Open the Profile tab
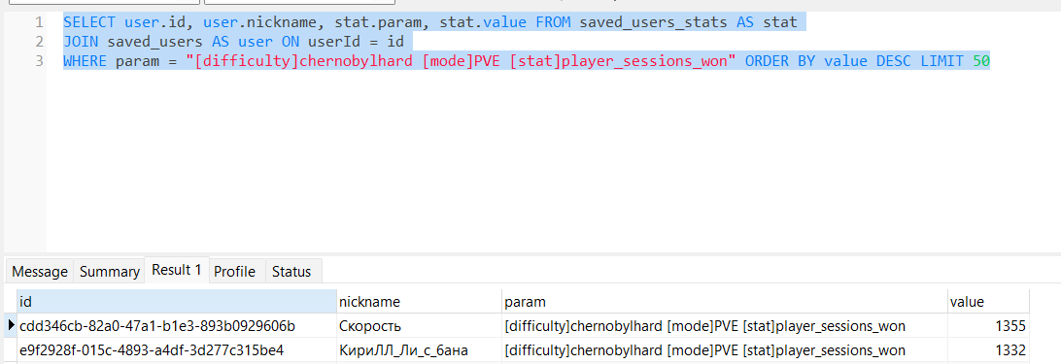 tap(235, 272)
